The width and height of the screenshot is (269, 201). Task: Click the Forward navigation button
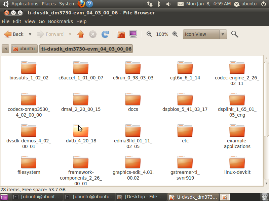50,34
